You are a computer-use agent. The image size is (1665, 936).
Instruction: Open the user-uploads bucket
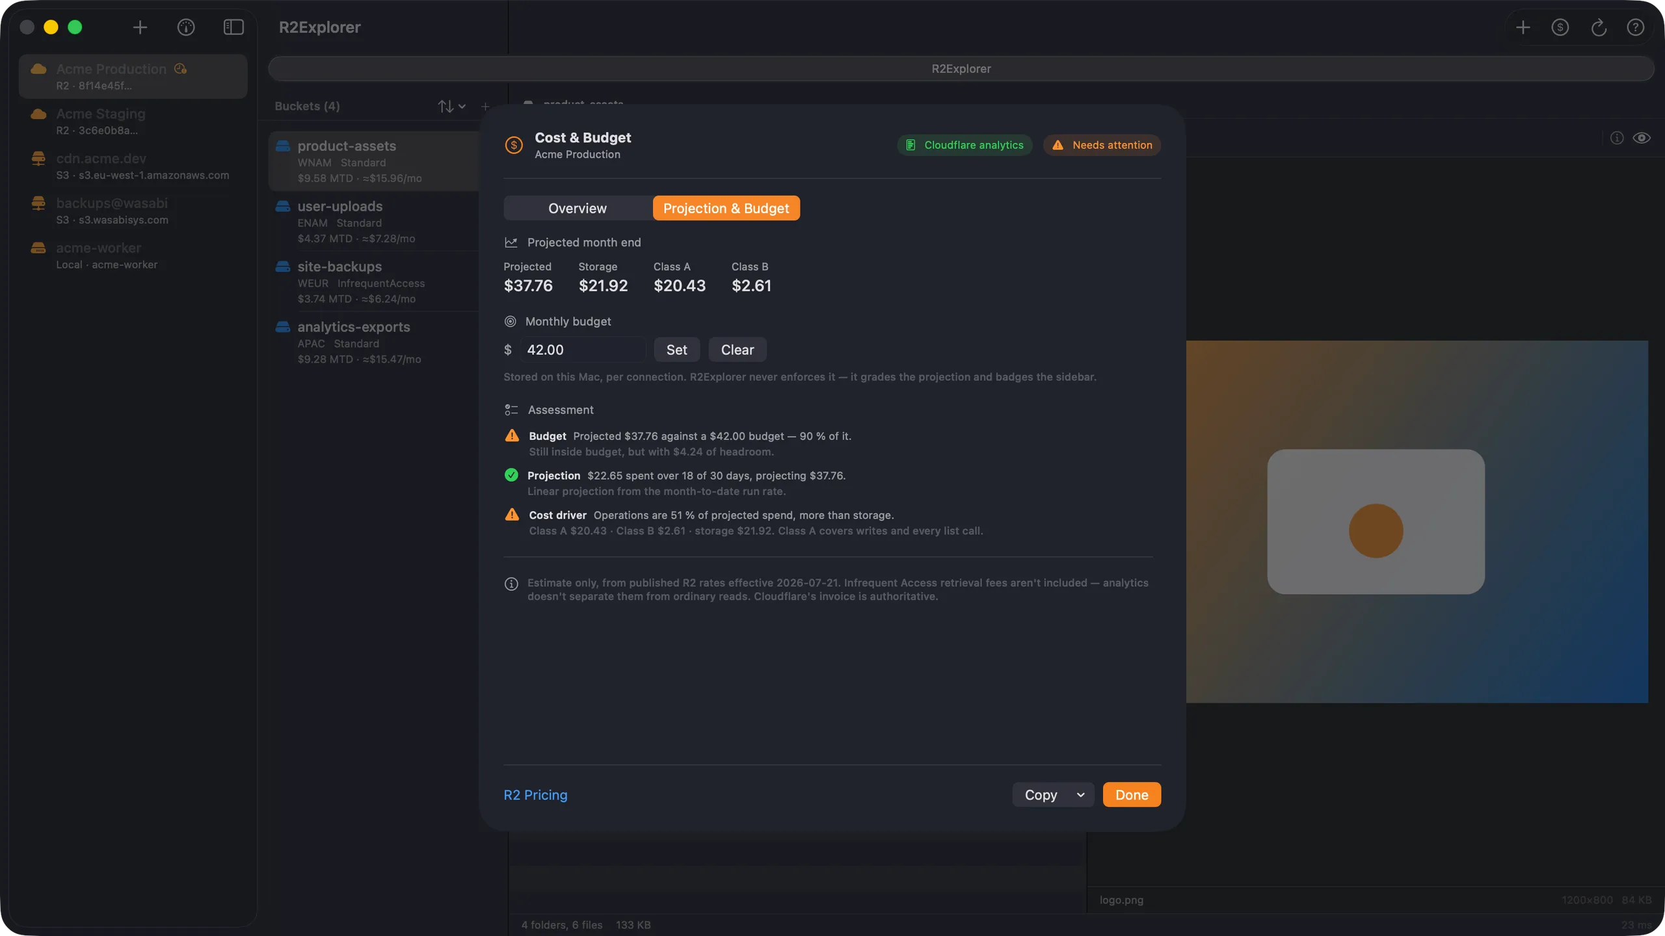click(x=375, y=222)
